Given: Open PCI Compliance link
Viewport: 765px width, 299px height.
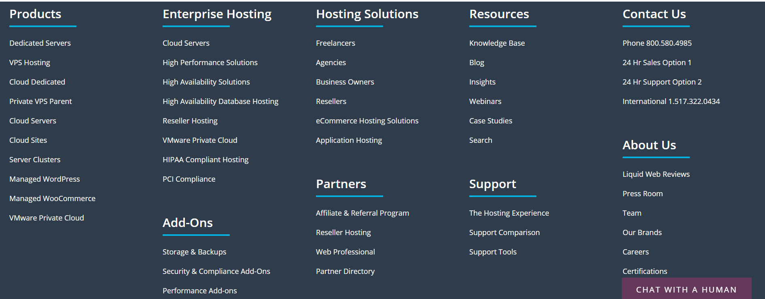Looking at the screenshot, I should pyautogui.click(x=189, y=179).
